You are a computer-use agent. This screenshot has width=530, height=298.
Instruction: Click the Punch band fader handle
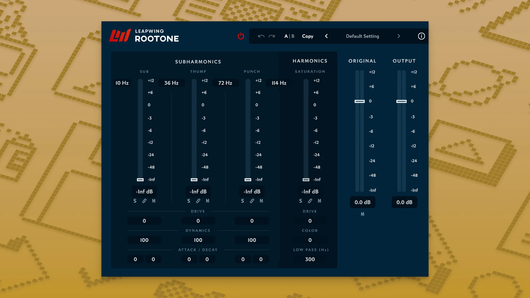pyautogui.click(x=248, y=180)
